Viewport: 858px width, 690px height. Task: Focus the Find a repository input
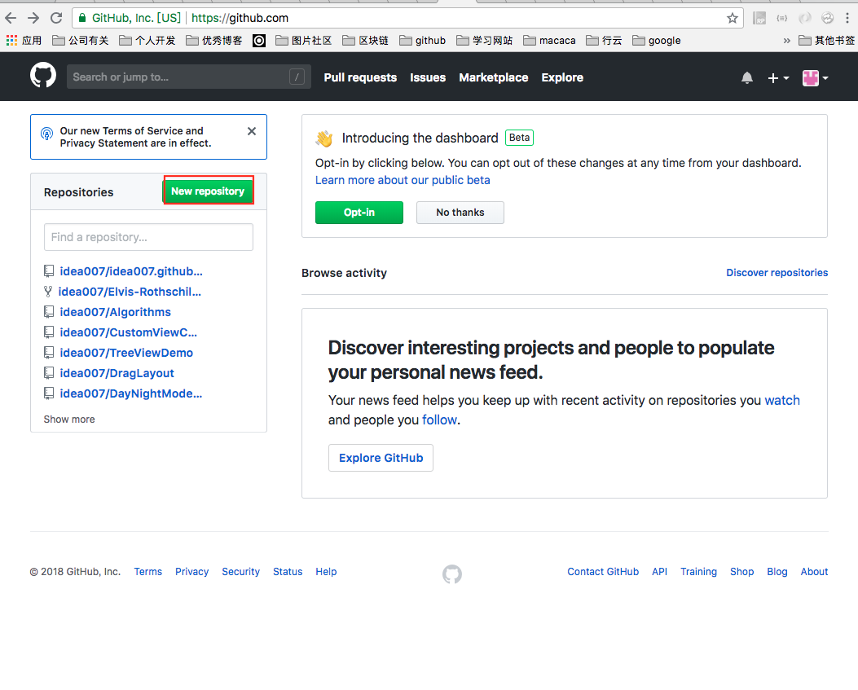[148, 237]
